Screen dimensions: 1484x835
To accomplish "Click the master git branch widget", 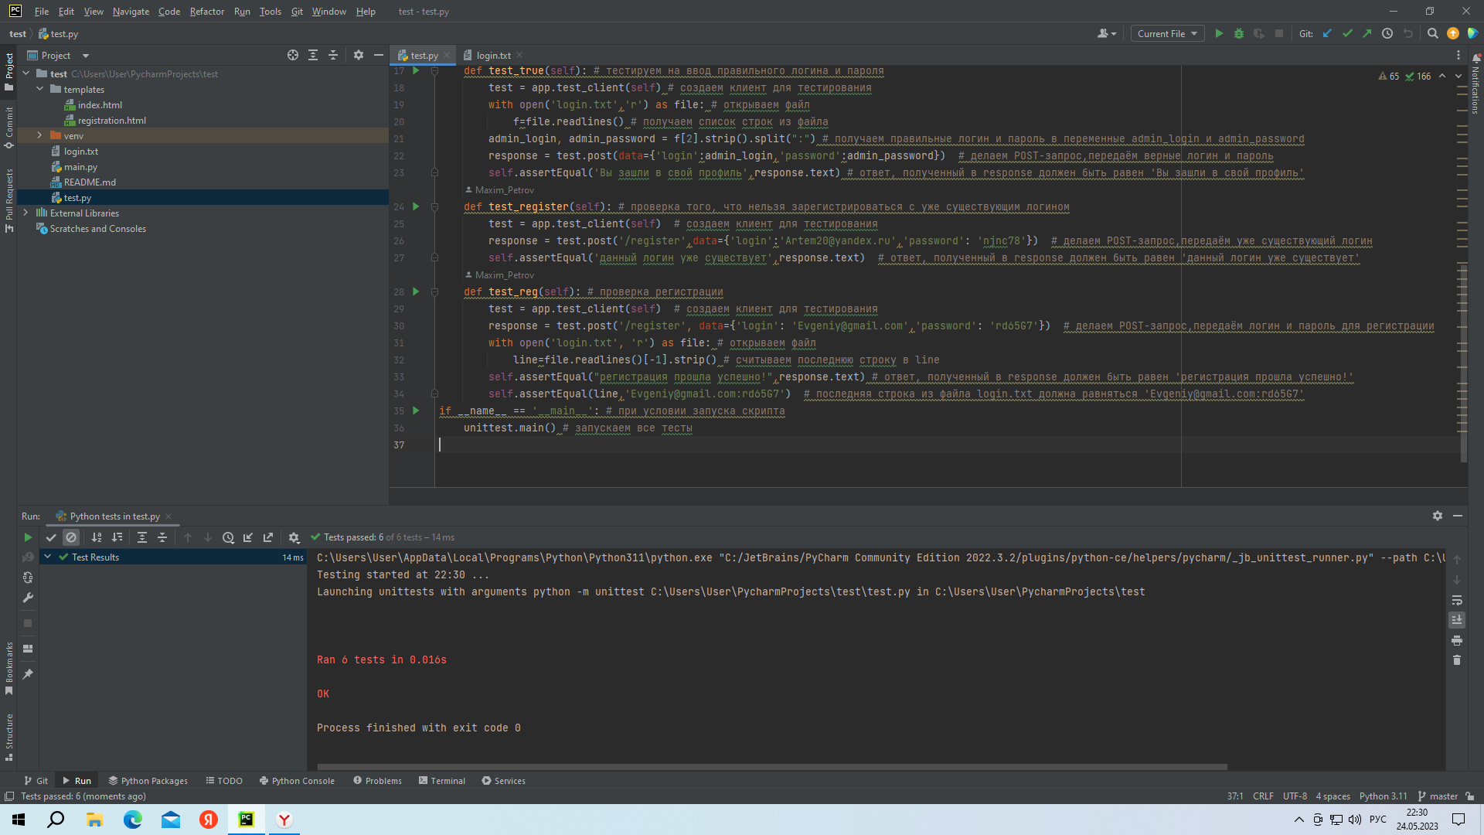I will click(1438, 796).
